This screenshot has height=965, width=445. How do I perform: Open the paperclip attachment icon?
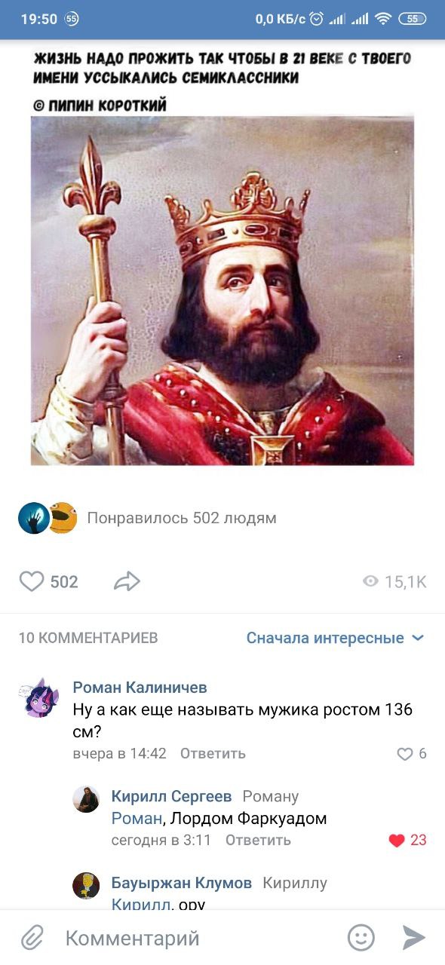[32, 938]
